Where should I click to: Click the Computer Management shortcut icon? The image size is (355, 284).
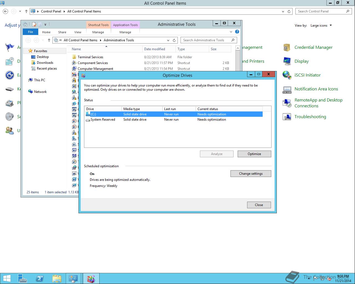point(74,69)
